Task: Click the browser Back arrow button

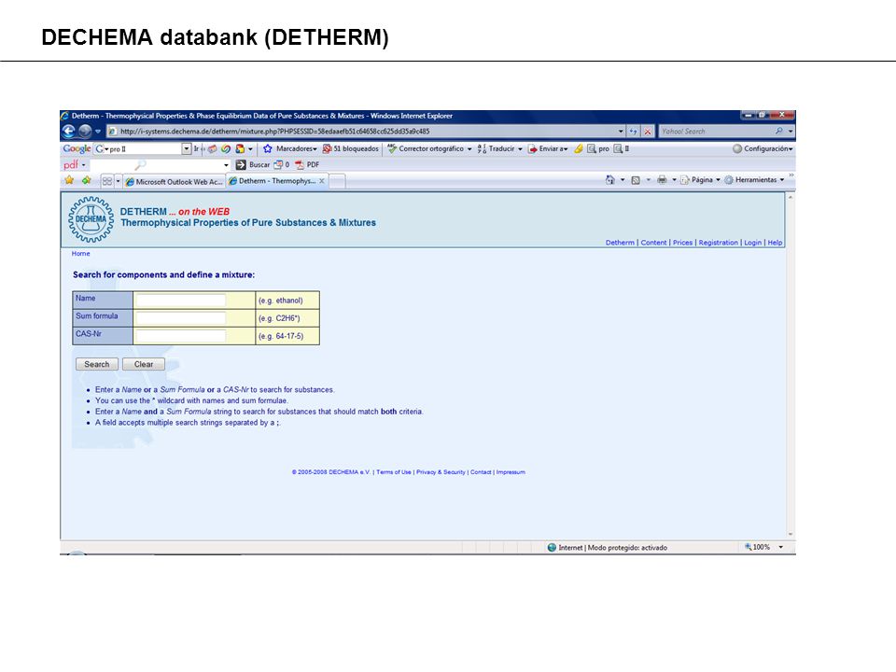Action: (x=68, y=132)
